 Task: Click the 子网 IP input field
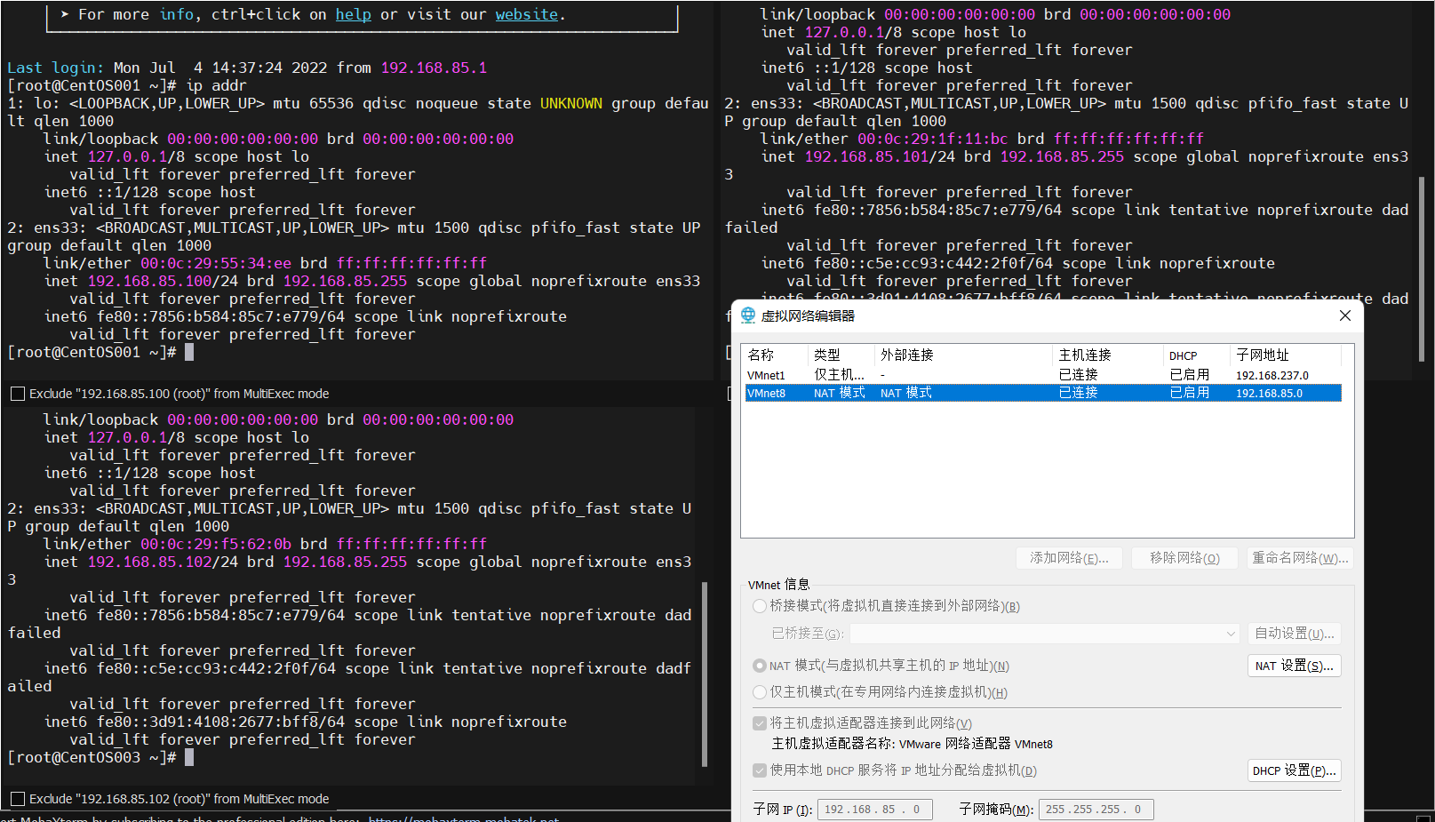pyautogui.click(x=875, y=810)
